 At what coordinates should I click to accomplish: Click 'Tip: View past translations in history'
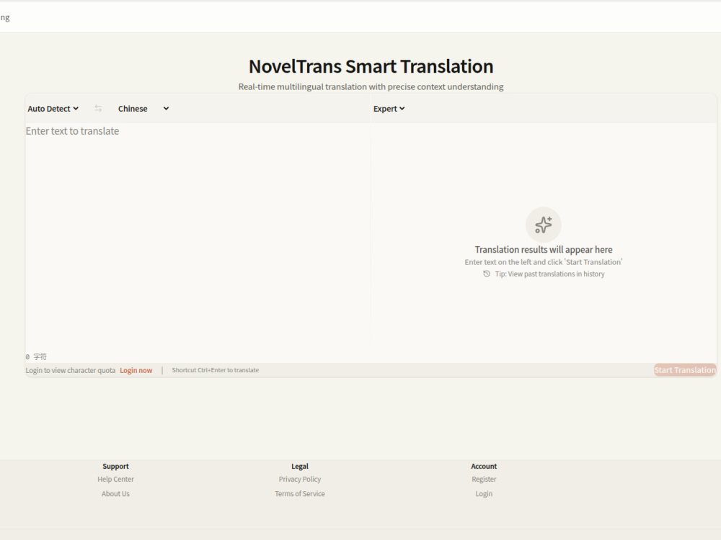tap(549, 274)
